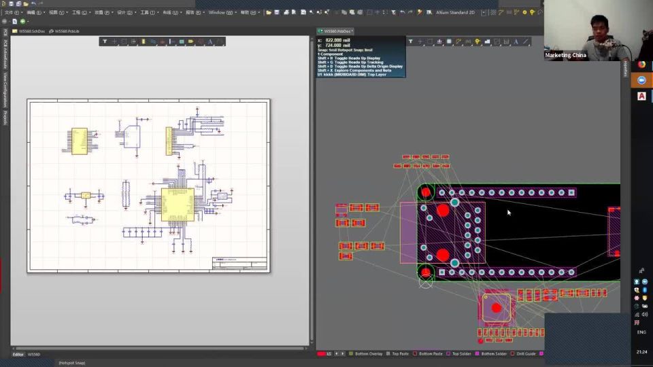Viewport: 653px width, 367px height.
Task: Open the Projects side panel tab
Action: pos(5,118)
